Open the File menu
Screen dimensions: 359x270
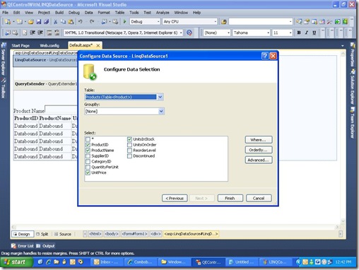(5, 13)
